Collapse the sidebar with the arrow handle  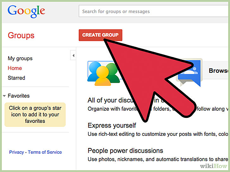[x=73, y=55]
